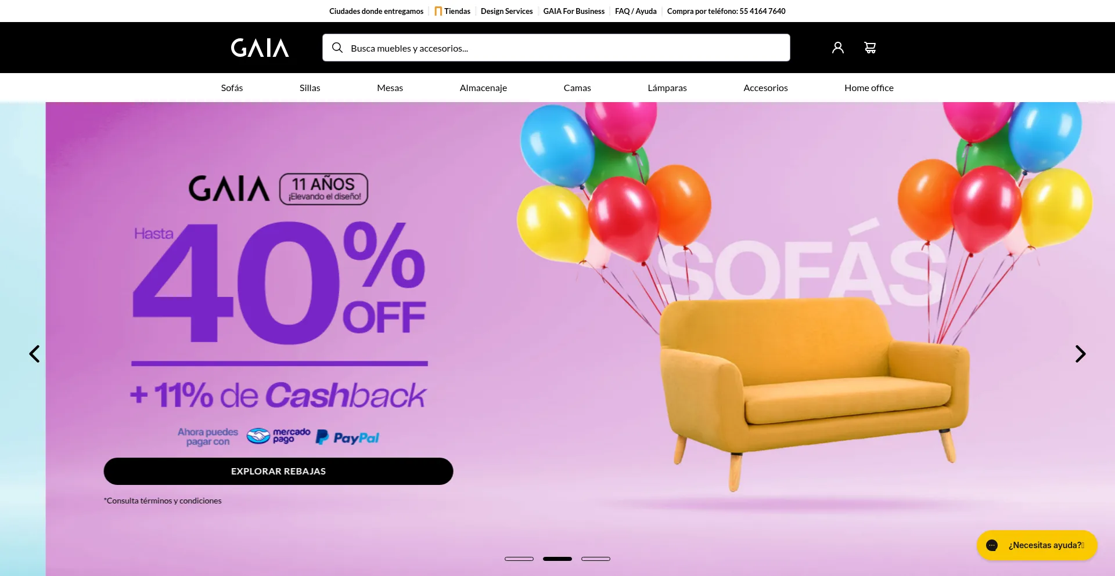Open the chat bubble help icon
Viewport: 1115px width, 576px height.
(x=992, y=545)
